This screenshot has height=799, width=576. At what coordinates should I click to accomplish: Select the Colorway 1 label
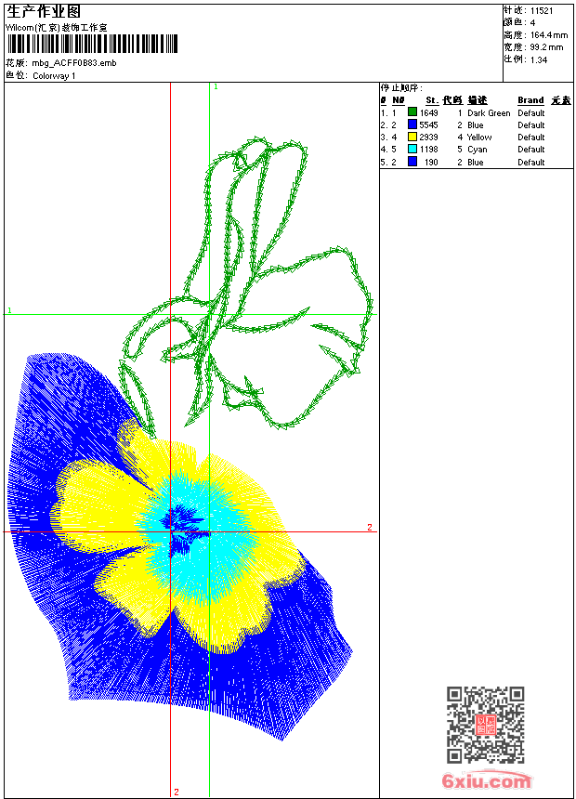(x=54, y=76)
